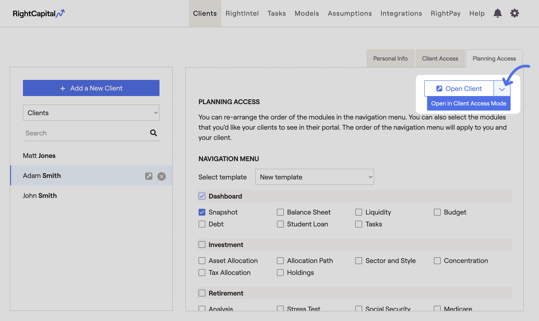Open Tasks in top navigation

277,13
